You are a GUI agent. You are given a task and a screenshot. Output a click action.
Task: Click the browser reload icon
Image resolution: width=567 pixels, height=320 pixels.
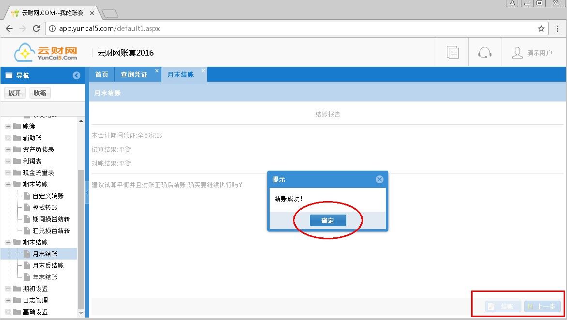click(x=36, y=29)
